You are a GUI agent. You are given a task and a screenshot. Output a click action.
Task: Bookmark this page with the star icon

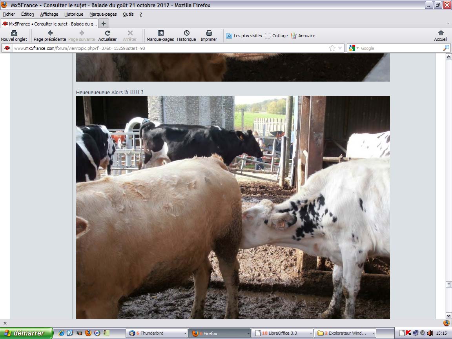(x=332, y=48)
